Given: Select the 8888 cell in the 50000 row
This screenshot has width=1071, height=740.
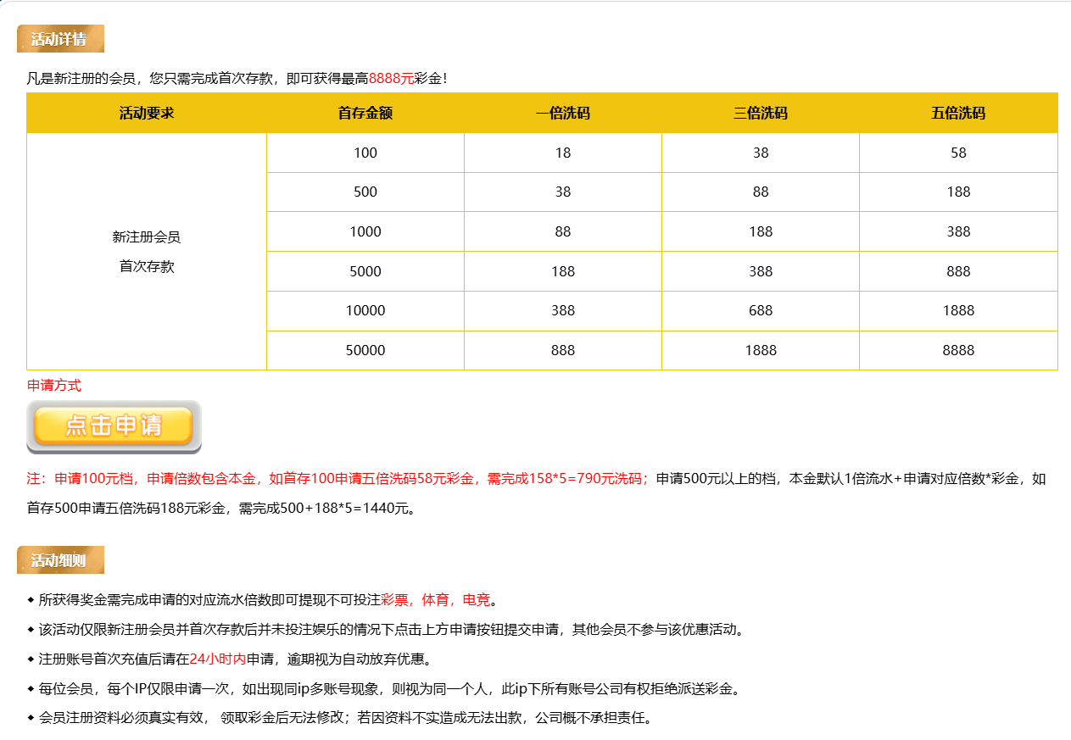Looking at the screenshot, I should pos(958,350).
